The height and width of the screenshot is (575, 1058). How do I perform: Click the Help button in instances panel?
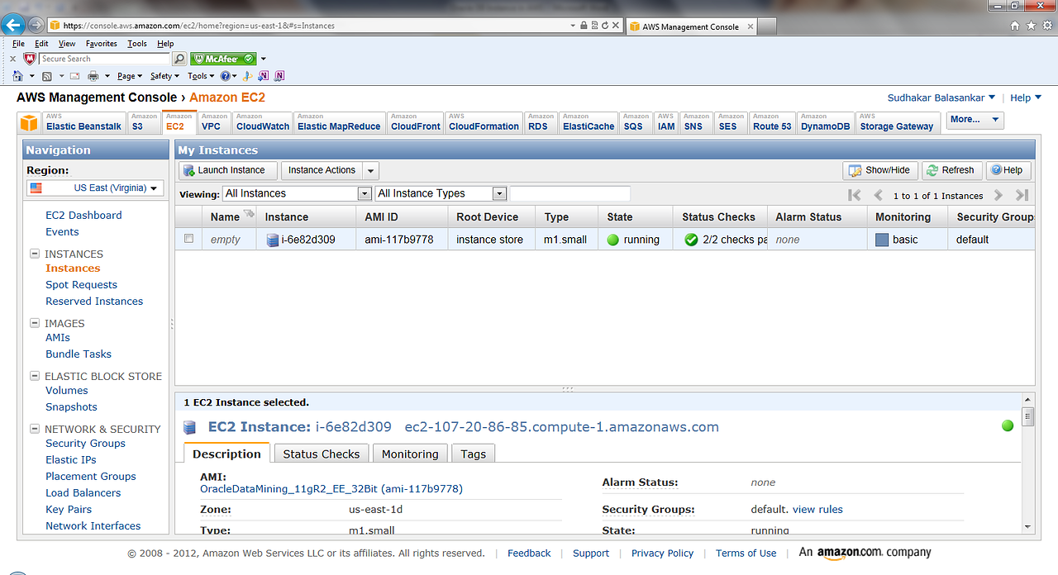click(x=1008, y=170)
